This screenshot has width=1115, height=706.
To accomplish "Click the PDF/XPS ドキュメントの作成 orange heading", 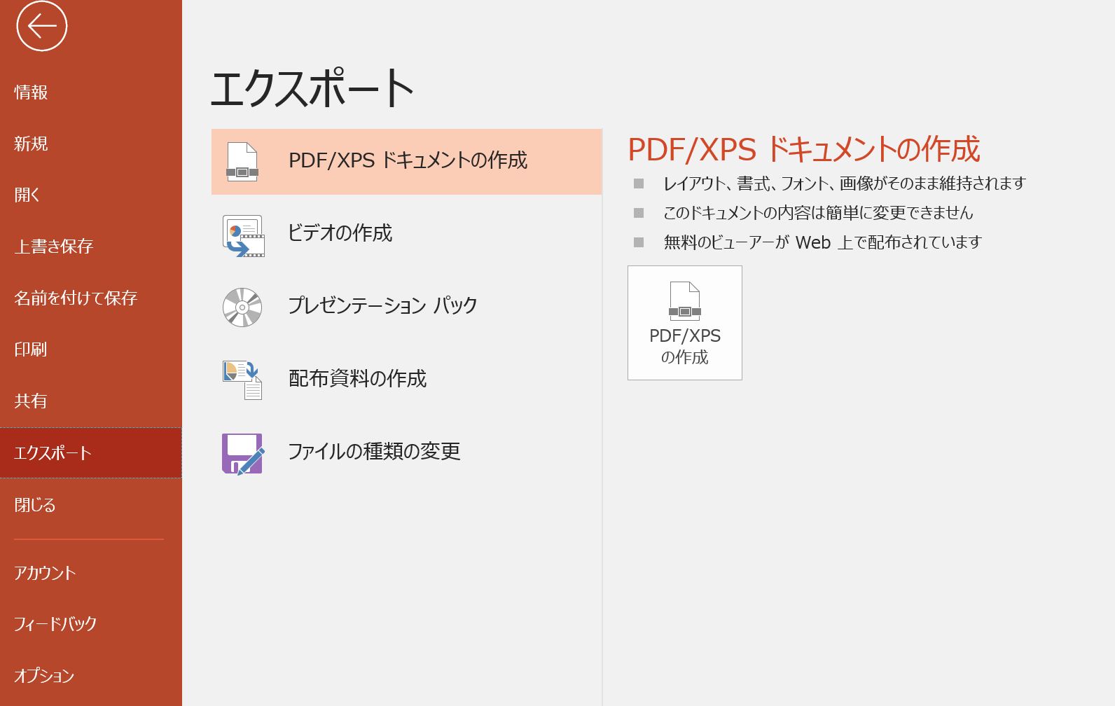I will 804,149.
